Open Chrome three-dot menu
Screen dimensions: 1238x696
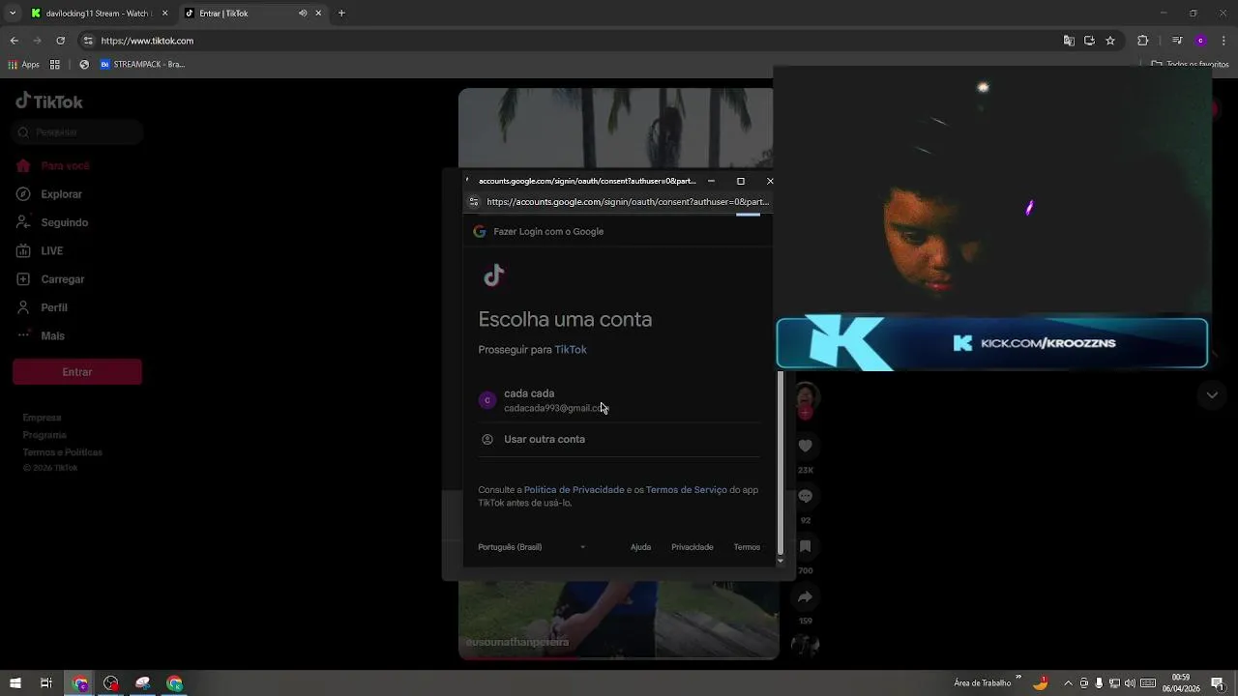[x=1223, y=41]
